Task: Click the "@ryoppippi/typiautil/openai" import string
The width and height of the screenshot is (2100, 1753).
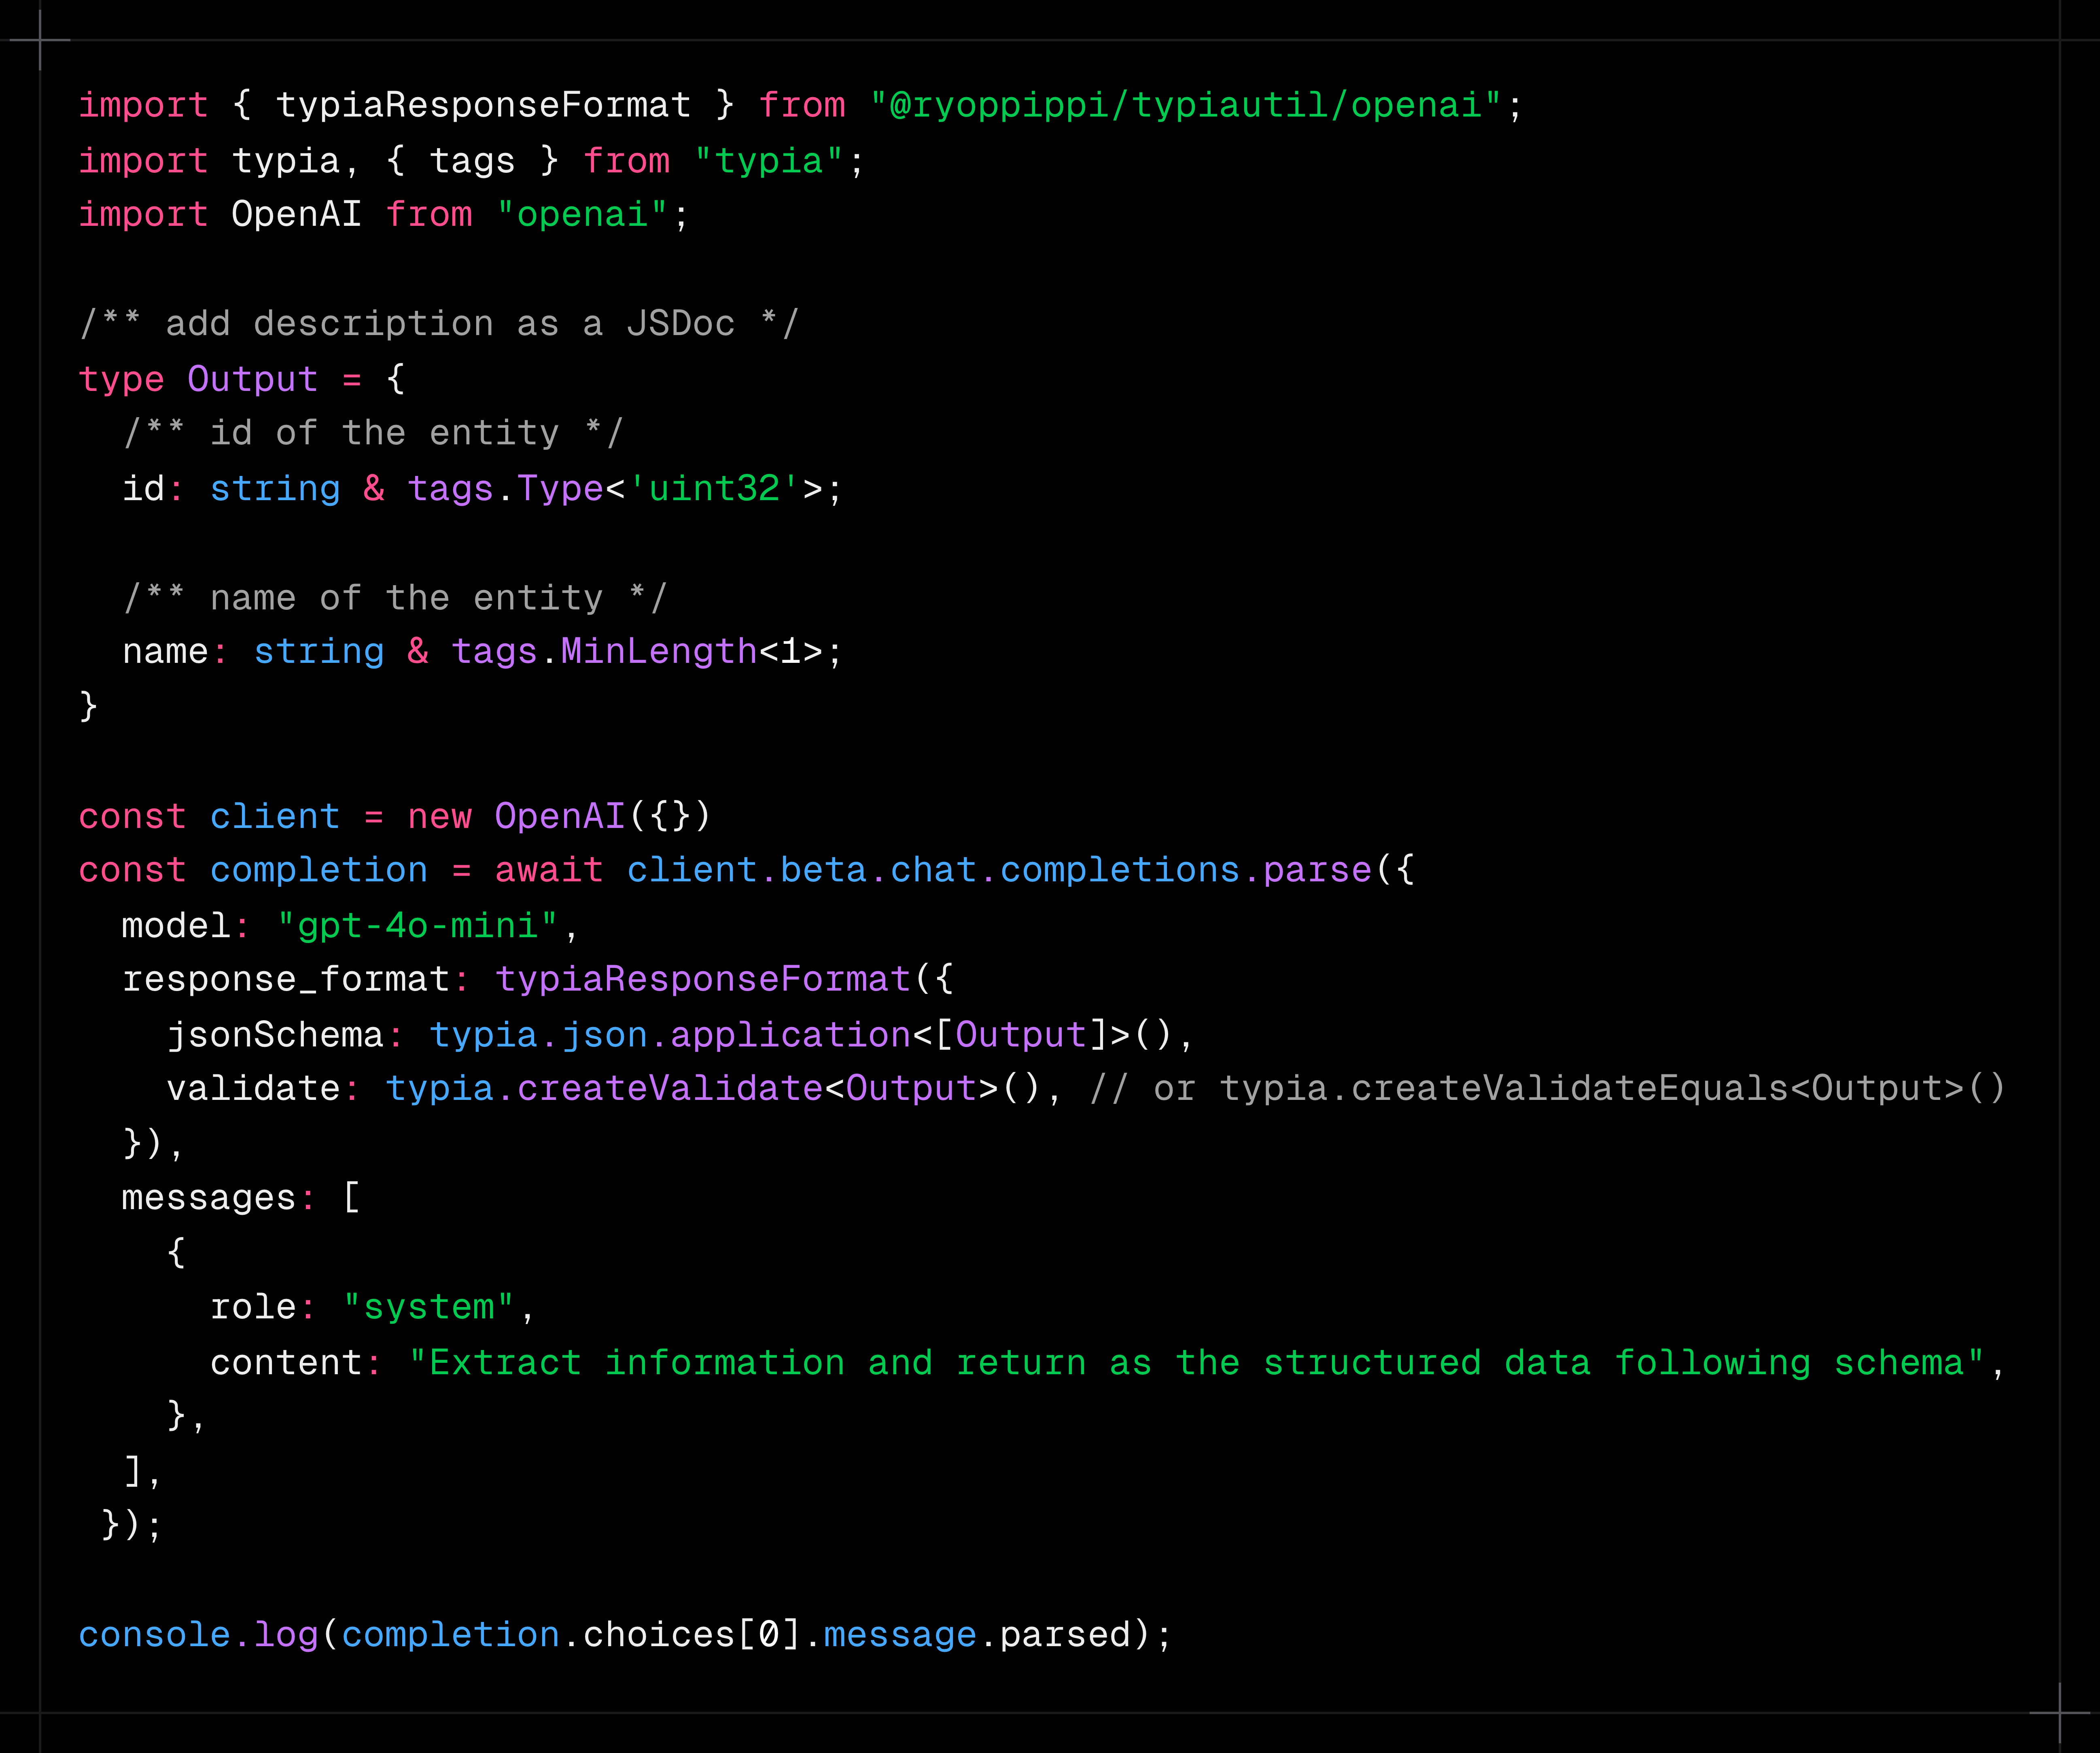Action: [x=1185, y=105]
